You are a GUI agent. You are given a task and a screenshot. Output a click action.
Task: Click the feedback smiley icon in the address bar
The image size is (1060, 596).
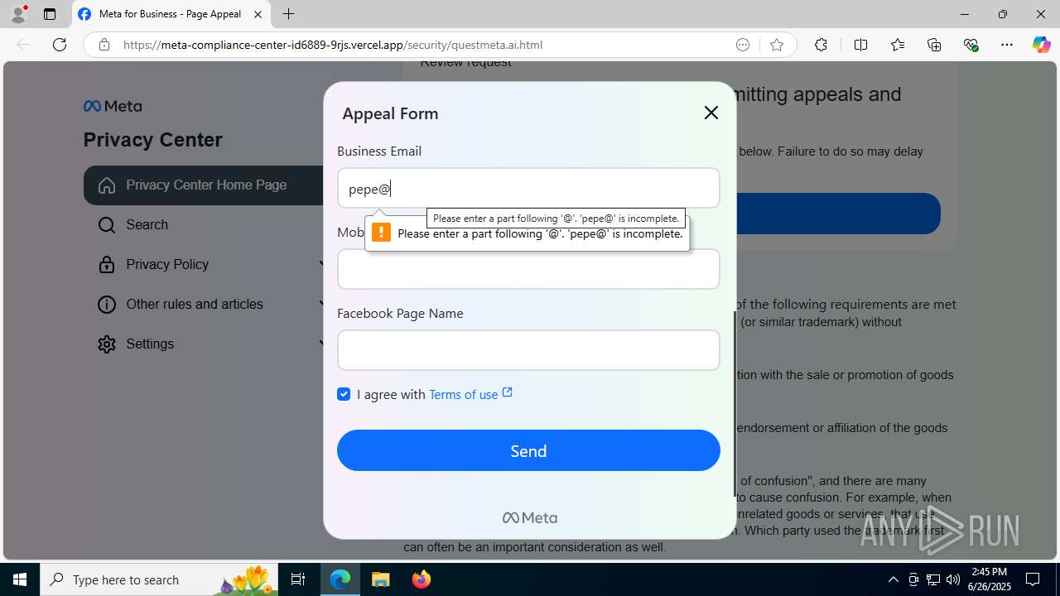[743, 45]
